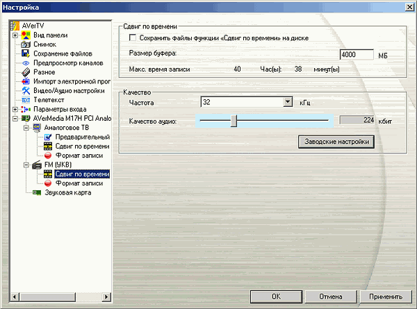The image size is (417, 309).
Task: Click the Телетекст TEXT icon
Action: [26, 100]
